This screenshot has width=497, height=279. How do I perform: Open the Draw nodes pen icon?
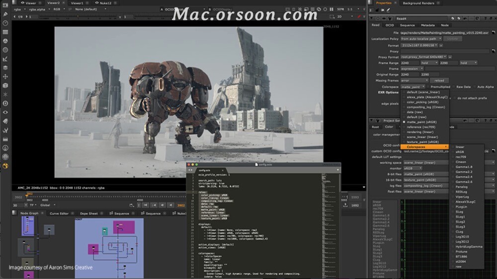pyautogui.click(x=5, y=14)
